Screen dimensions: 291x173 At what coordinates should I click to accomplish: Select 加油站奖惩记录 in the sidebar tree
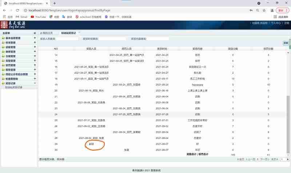point(13,87)
